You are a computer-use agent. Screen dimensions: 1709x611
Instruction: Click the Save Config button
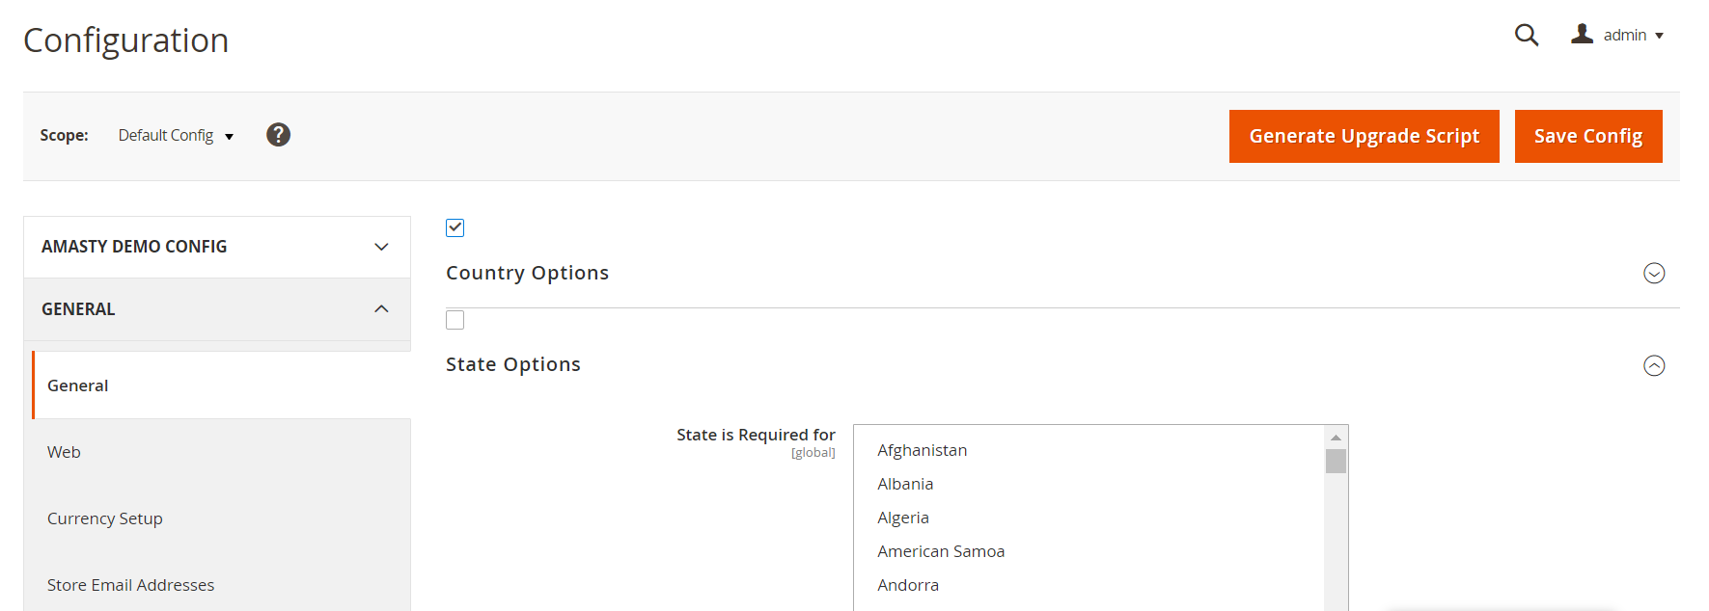1587,137
